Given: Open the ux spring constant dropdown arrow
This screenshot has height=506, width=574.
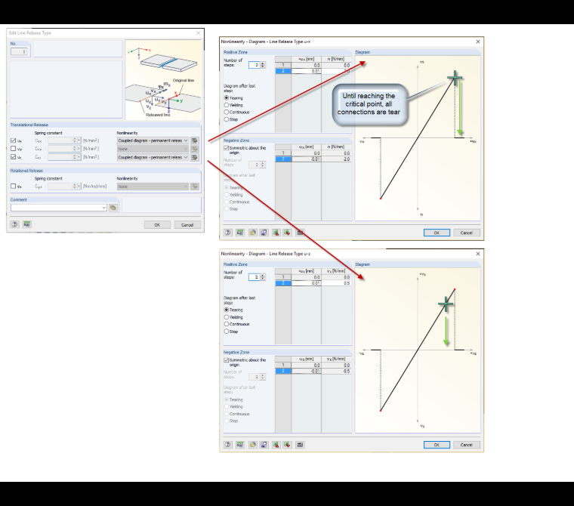Looking at the screenshot, I should coord(79,140).
